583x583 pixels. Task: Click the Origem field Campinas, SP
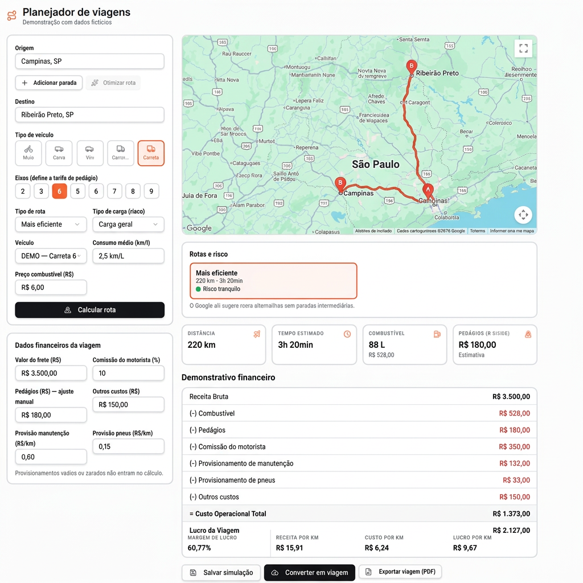pyautogui.click(x=89, y=61)
